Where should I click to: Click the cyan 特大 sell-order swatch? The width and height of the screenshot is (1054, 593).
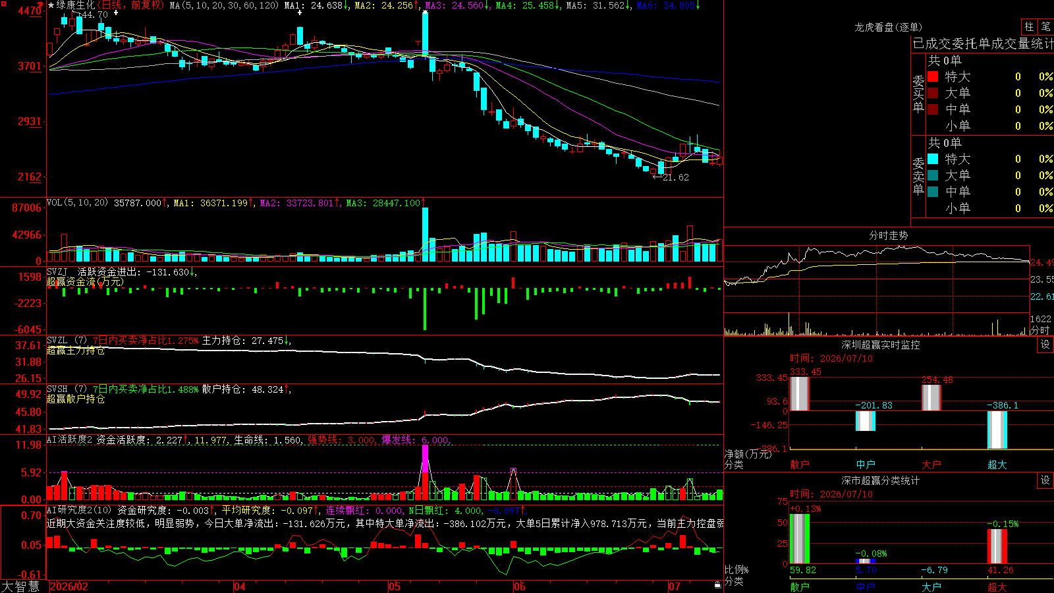click(x=933, y=159)
